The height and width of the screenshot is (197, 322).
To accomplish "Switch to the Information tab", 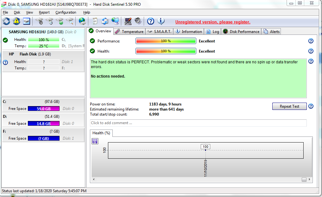I will coord(189,31).
